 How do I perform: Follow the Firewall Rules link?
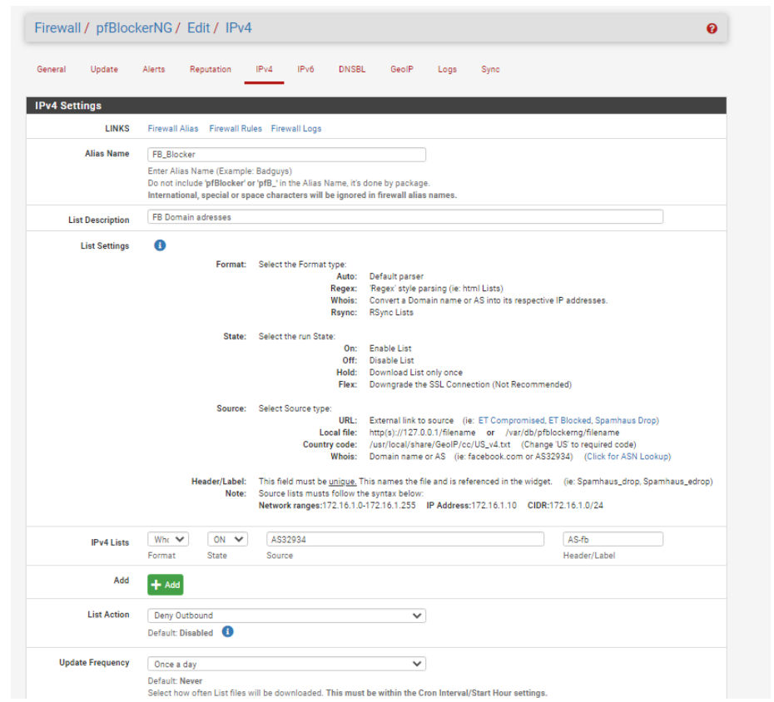point(236,129)
